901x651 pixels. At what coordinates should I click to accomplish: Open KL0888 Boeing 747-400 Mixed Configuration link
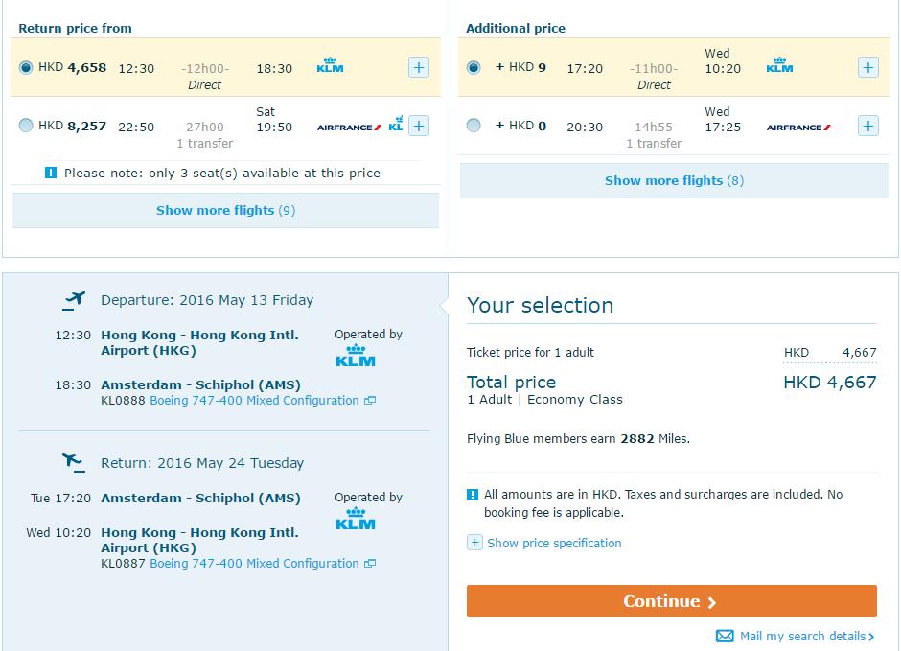(x=254, y=401)
